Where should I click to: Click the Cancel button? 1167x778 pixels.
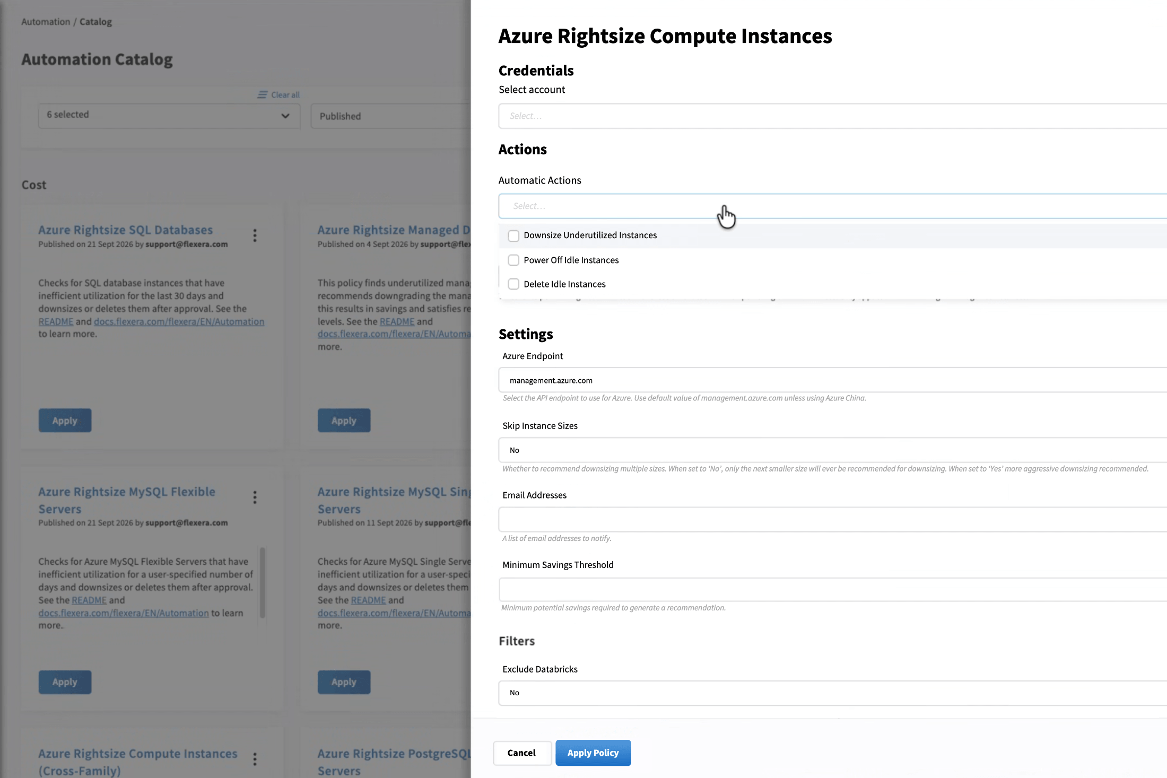pos(522,753)
